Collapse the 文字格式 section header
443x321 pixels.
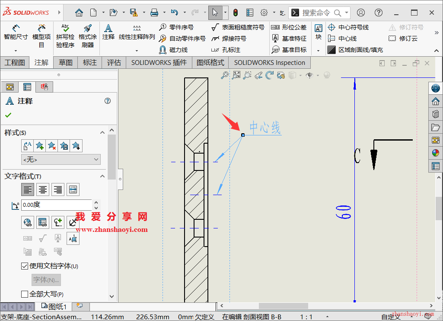101,176
